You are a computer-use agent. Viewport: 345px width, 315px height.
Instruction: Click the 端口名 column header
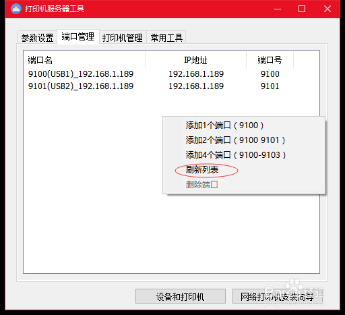pos(84,60)
